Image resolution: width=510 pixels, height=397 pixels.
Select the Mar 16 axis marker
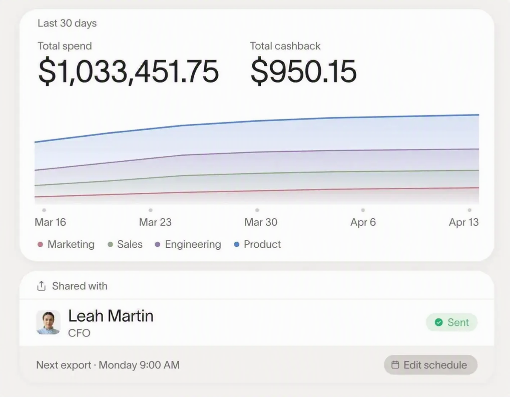[44, 210]
